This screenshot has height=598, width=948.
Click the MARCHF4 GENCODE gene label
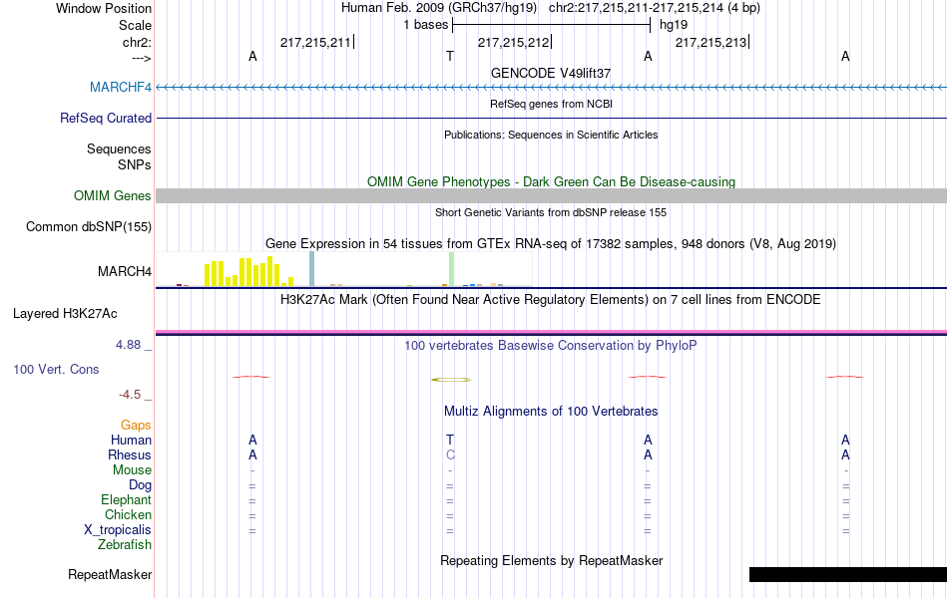click(121, 87)
